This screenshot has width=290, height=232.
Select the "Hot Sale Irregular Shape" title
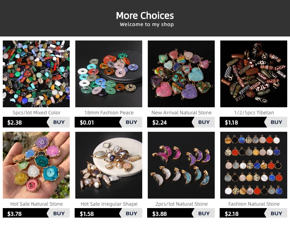point(109,204)
